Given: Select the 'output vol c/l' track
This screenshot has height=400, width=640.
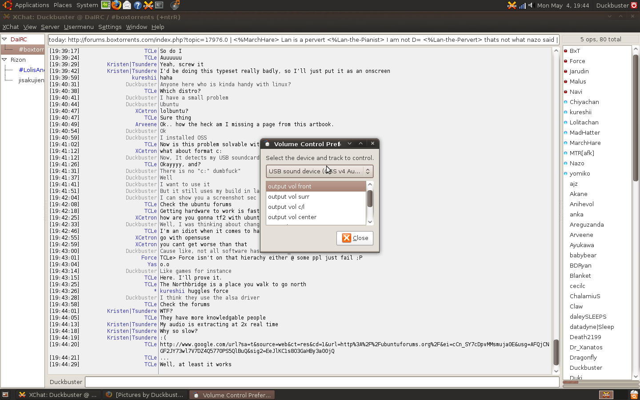Looking at the screenshot, I should pyautogui.click(x=286, y=207).
